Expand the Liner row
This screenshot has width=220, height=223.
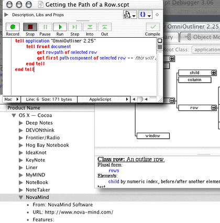pyautogui.click(x=21, y=168)
